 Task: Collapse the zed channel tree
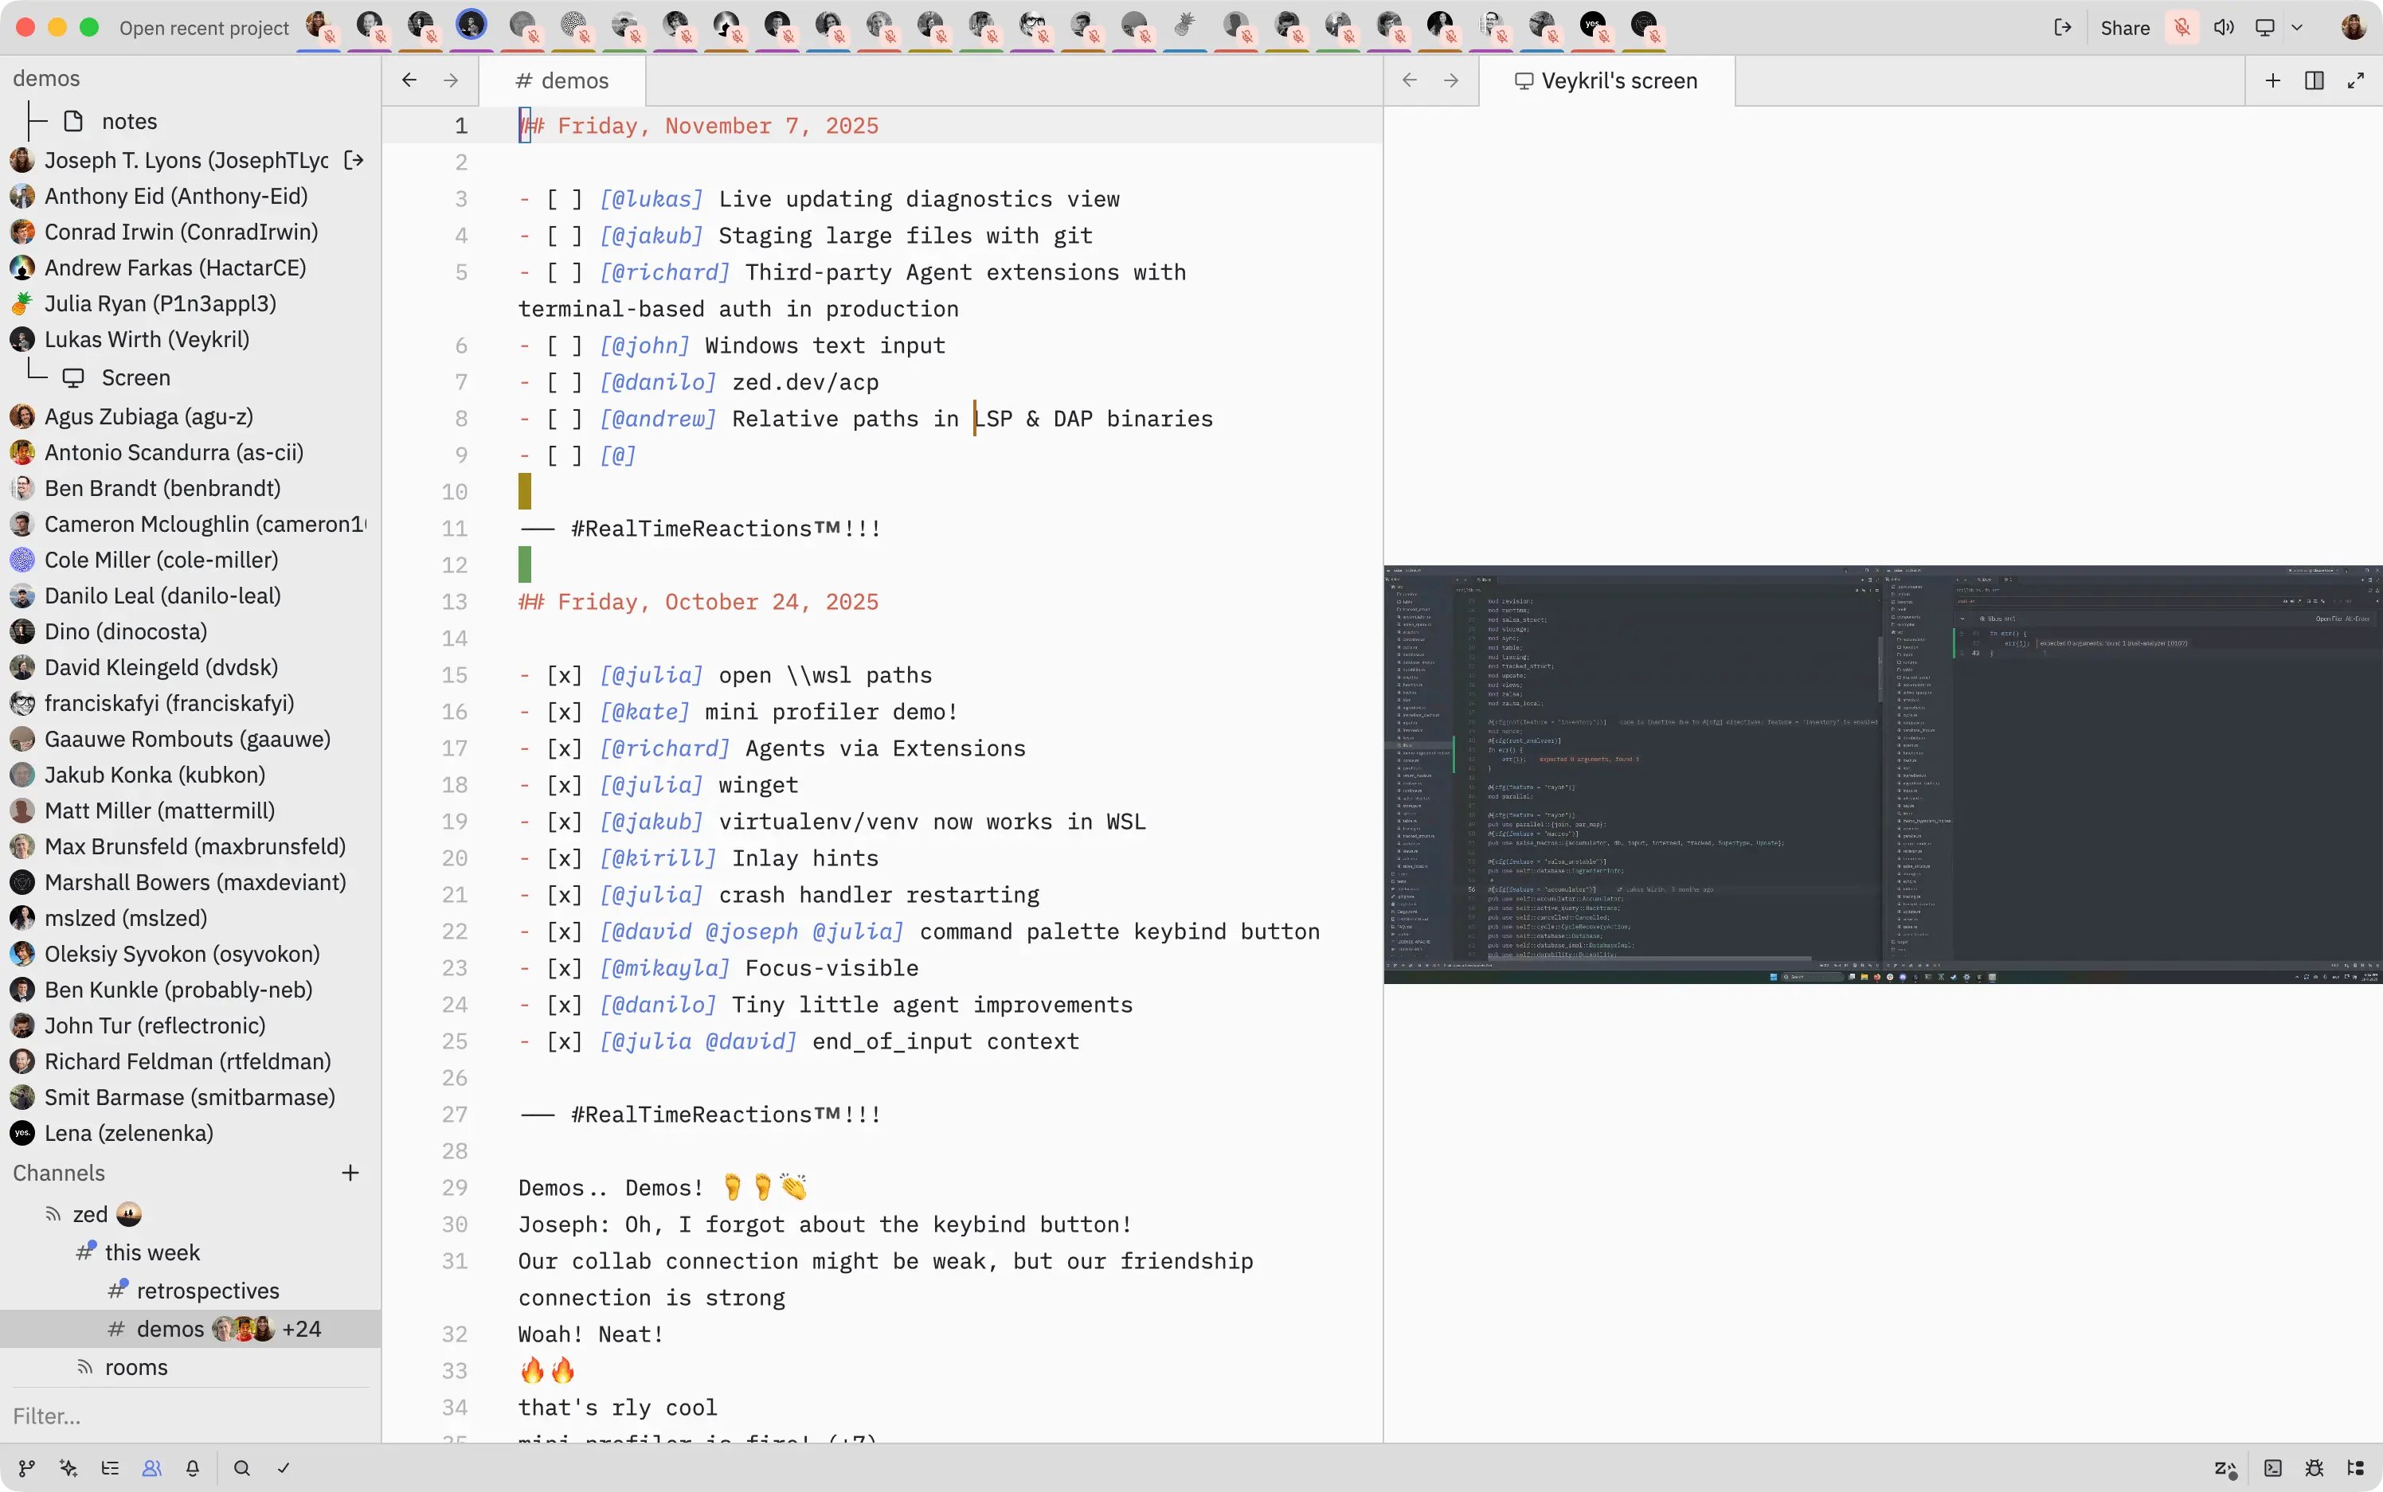click(x=54, y=1213)
